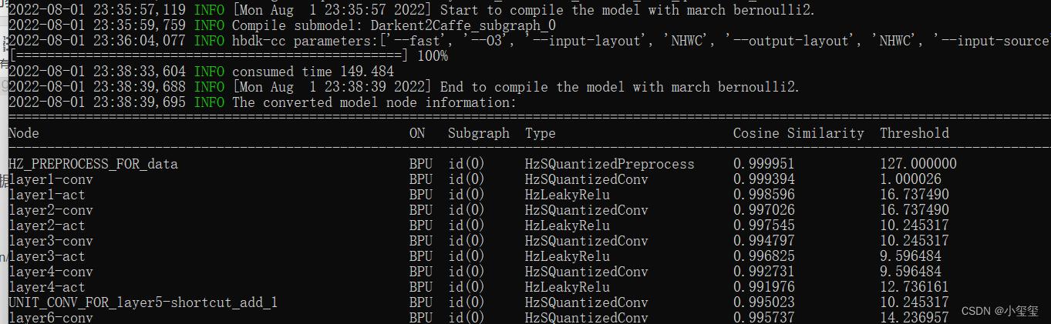The width and height of the screenshot is (1051, 324).
Task: Click the Cosine Similarity column header
Action: tap(798, 133)
